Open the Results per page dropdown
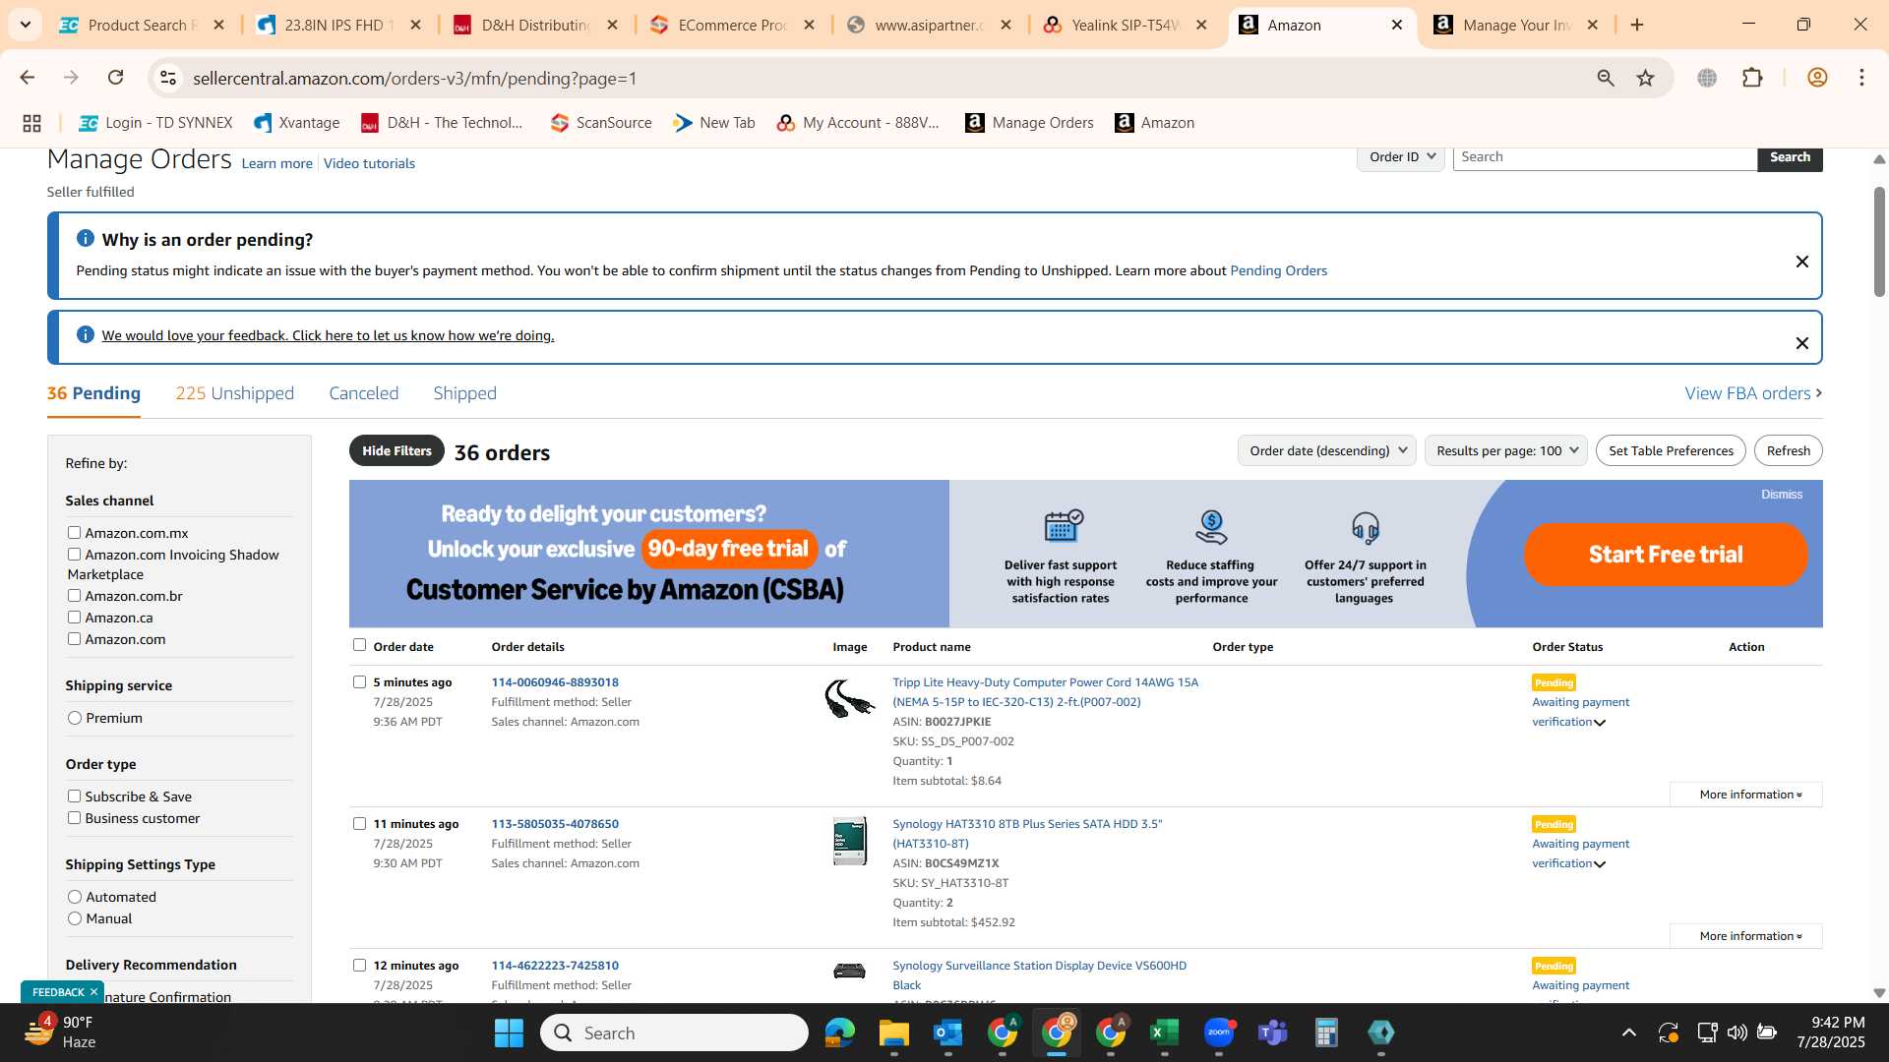Viewport: 1889px width, 1062px height. 1505,450
